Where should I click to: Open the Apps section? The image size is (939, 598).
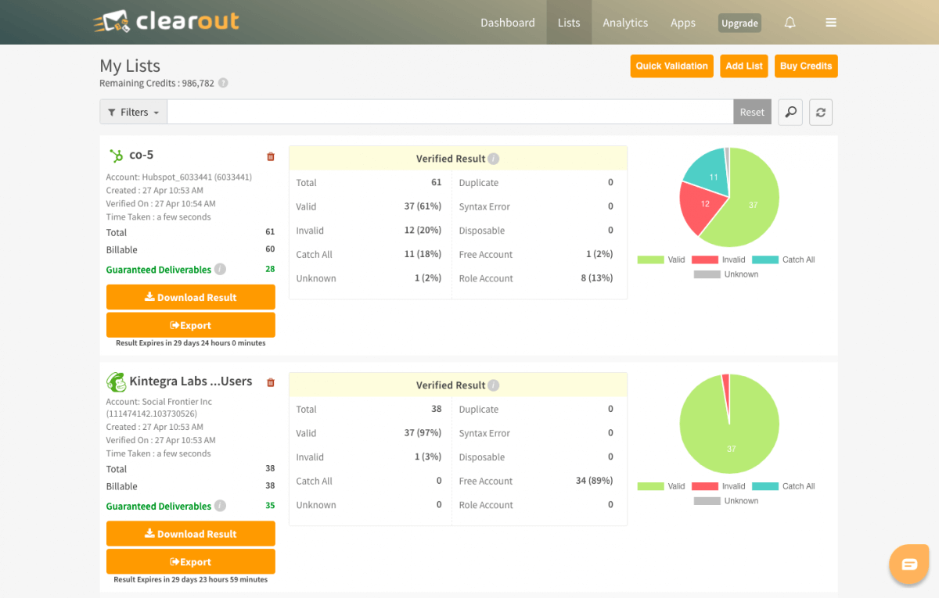click(x=682, y=22)
